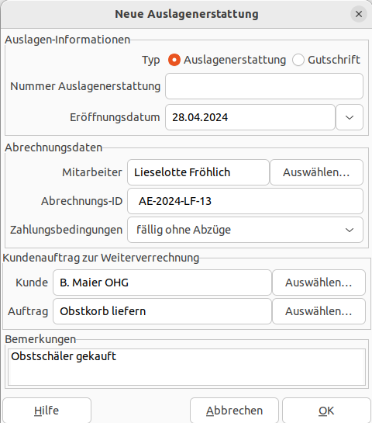Click the Nummer Auslagenerstattung label
The image size is (372, 423).
pyautogui.click(x=85, y=86)
